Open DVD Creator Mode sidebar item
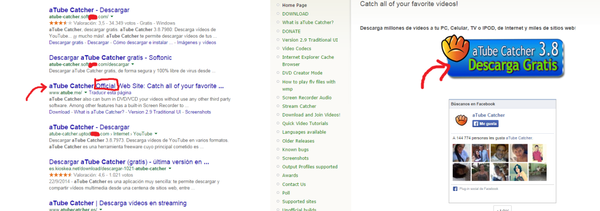This screenshot has width=600, height=211. (302, 73)
